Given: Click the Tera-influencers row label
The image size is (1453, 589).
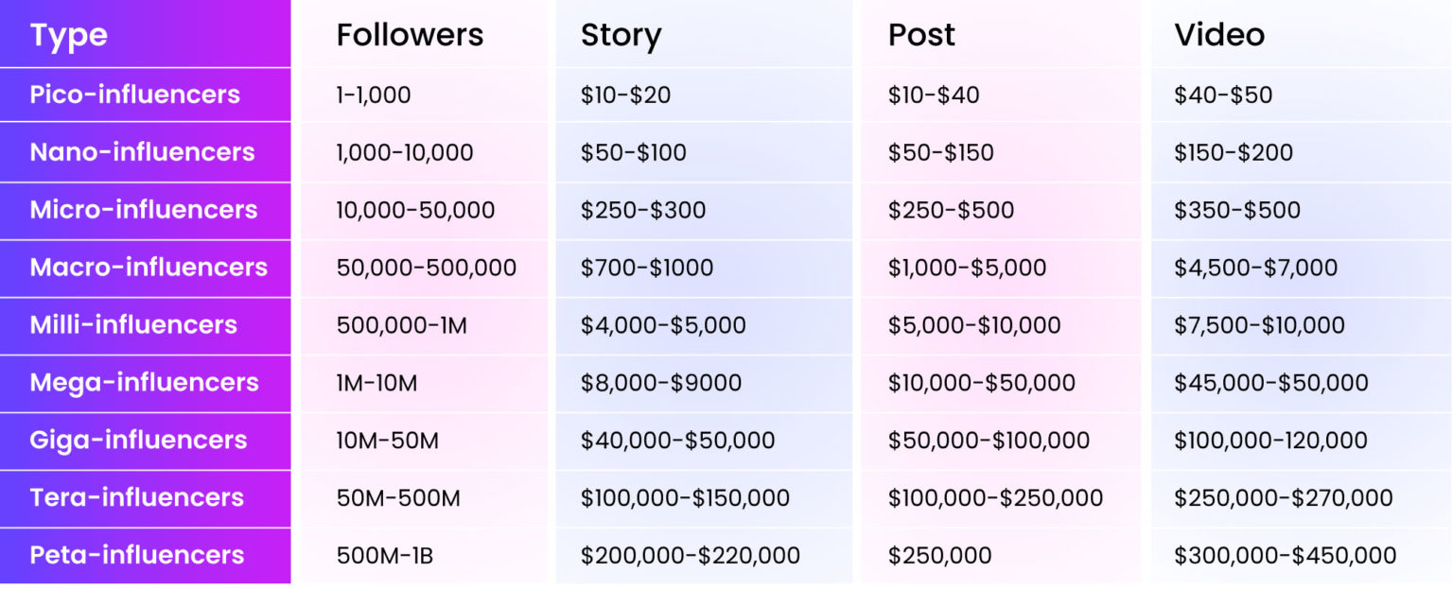Looking at the screenshot, I should 138,498.
